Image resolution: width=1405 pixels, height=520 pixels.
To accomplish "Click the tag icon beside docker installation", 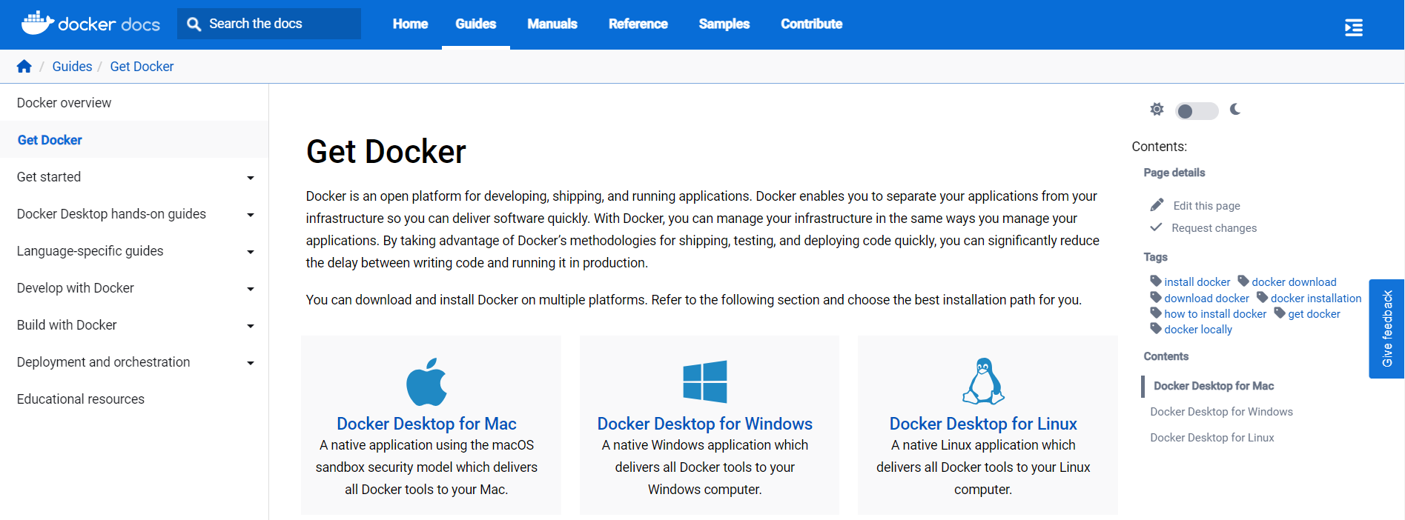I will point(1262,297).
